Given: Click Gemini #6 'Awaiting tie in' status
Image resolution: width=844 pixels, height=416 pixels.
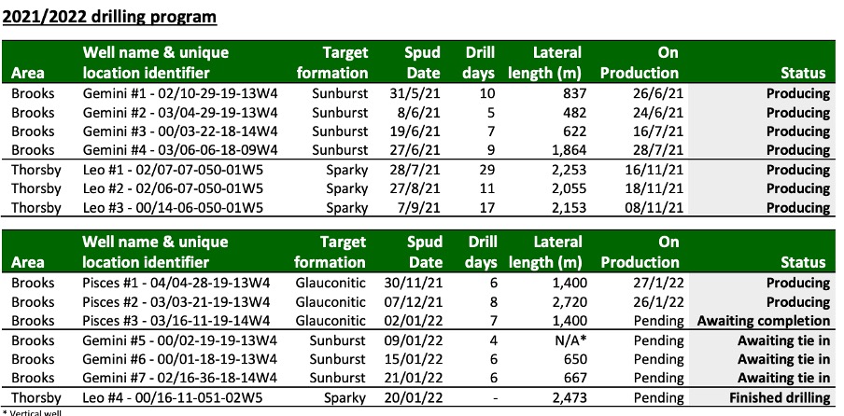Looking at the screenshot, I should click(x=783, y=359).
